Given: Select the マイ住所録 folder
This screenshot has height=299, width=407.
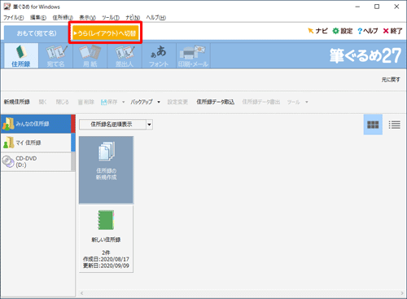Looking at the screenshot, I should coord(37,143).
